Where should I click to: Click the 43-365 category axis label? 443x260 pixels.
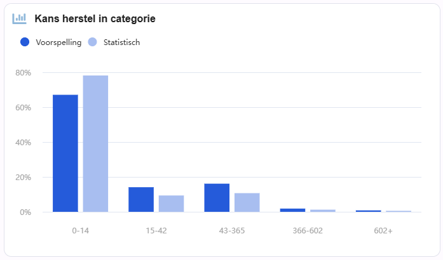(x=232, y=231)
